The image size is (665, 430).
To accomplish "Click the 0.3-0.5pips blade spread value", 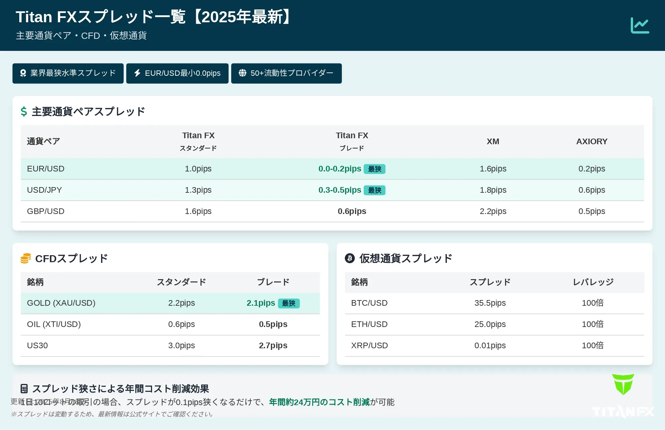I will [339, 190].
